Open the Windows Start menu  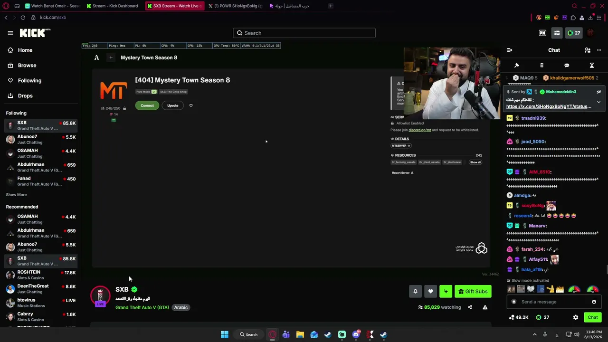pyautogui.click(x=225, y=334)
